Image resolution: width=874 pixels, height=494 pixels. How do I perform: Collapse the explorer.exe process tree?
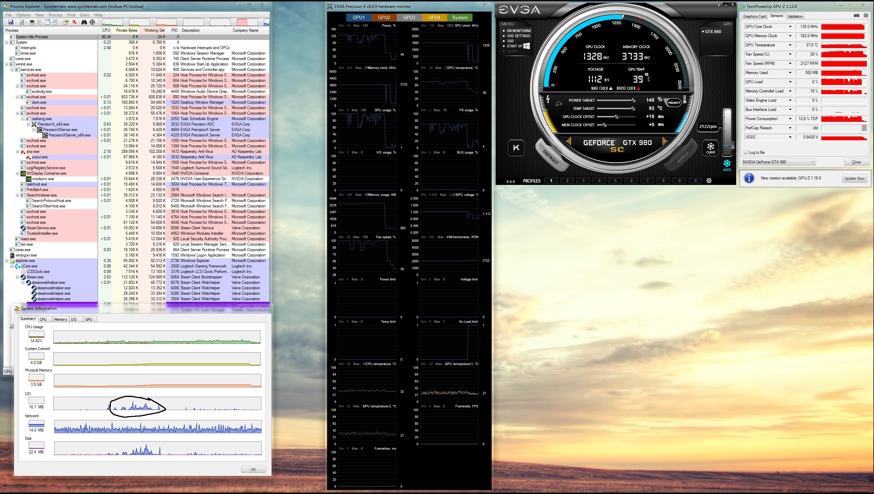click(x=6, y=261)
